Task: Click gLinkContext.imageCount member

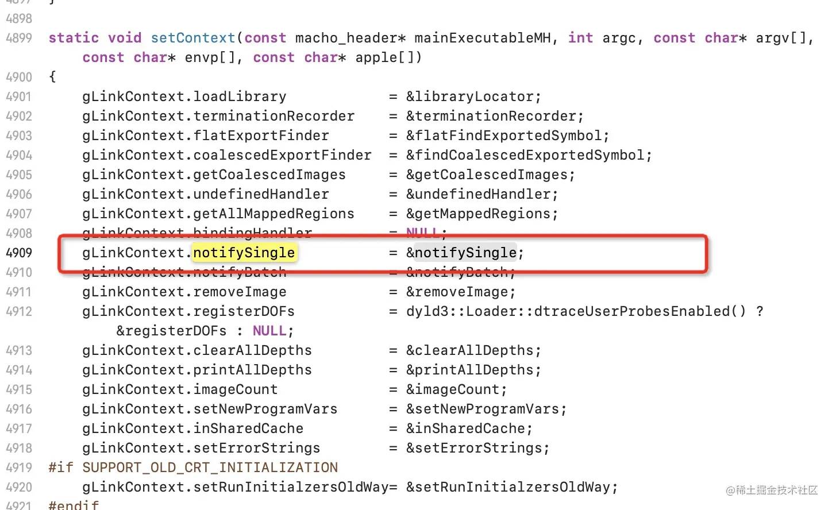Action: coord(180,389)
